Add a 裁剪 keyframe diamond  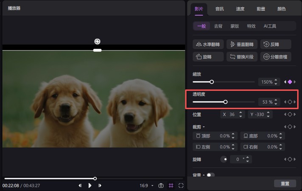click(290, 126)
